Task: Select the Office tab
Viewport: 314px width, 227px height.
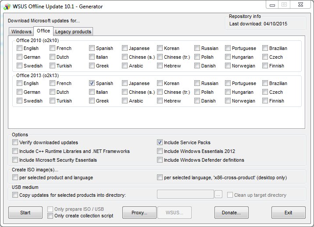Action: click(43, 31)
